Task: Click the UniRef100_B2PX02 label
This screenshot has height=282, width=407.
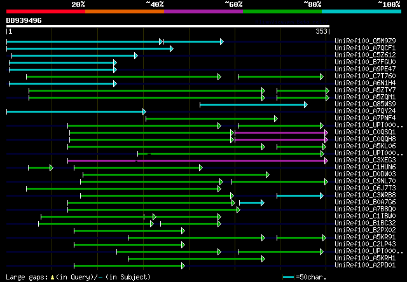Action: coord(365,230)
